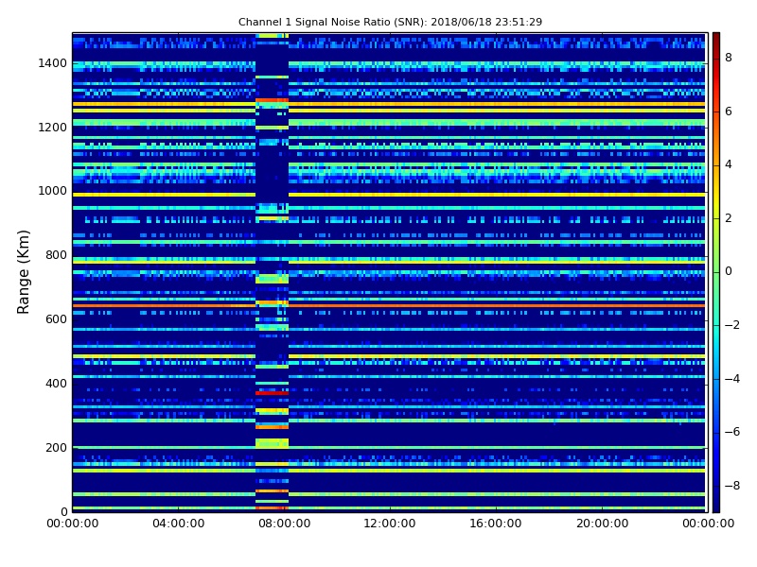757x567 pixels.
Task: Click the colorbar tick label −8
Action: coord(732,486)
